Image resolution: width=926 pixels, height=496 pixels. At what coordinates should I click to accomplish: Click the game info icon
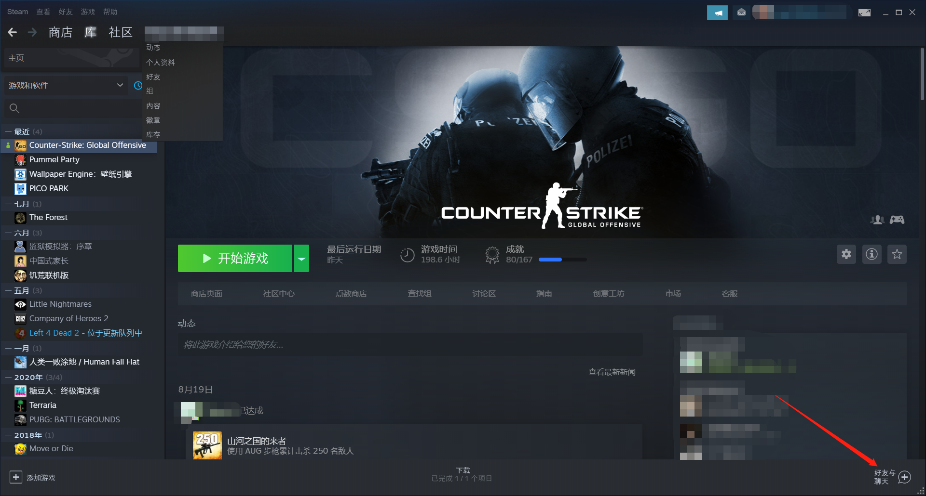point(872,254)
